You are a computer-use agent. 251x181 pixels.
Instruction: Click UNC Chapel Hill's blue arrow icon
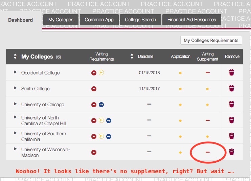pos(109,120)
